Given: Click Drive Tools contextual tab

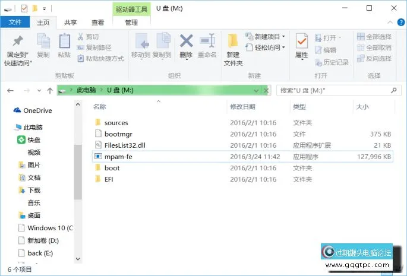Looking at the screenshot, I should point(131,9).
